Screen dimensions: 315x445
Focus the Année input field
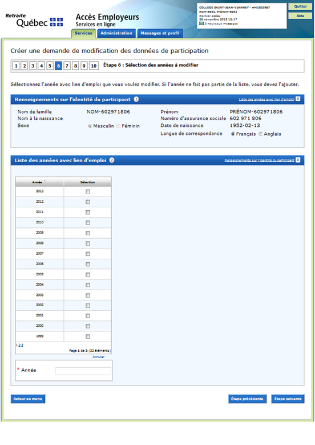83,371
